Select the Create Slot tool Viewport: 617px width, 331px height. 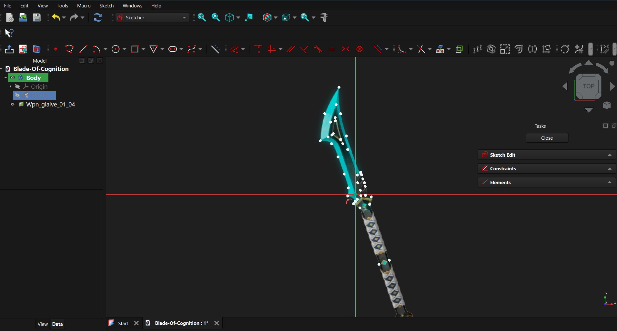173,49
